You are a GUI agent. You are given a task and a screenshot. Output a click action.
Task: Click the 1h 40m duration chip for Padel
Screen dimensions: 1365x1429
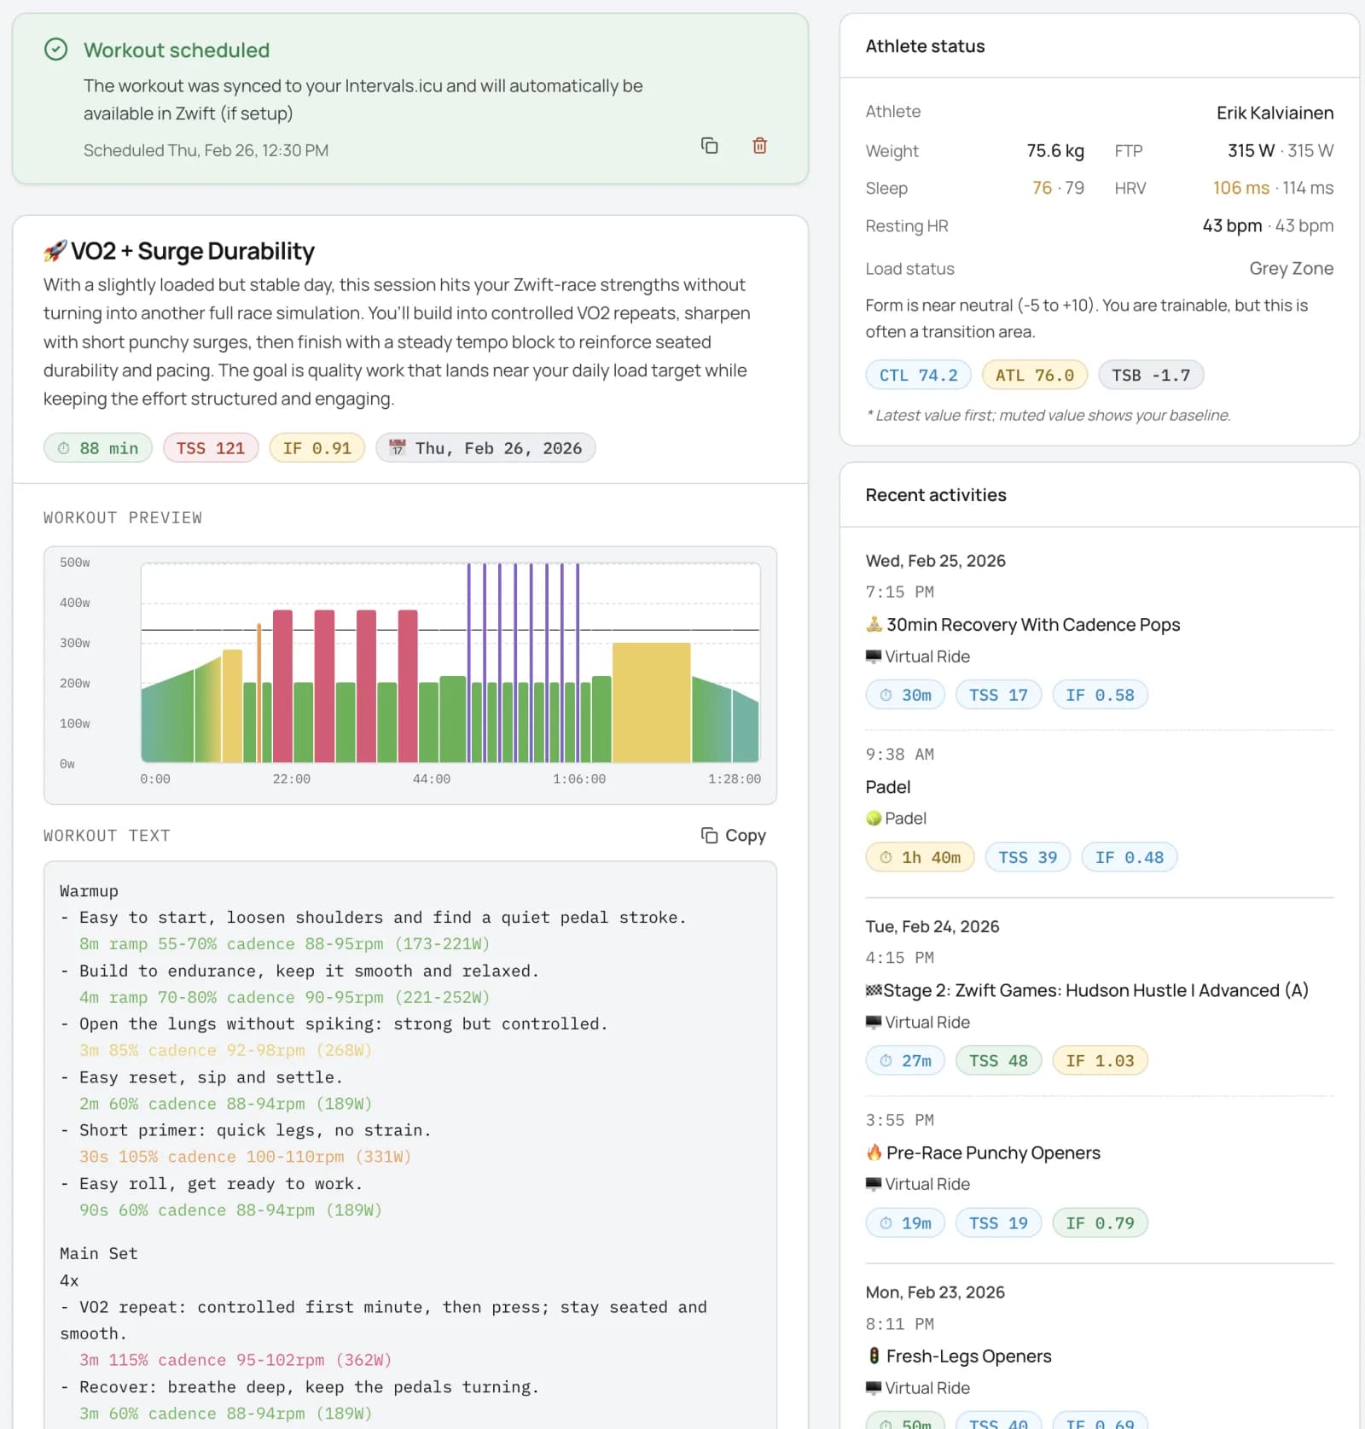920,857
